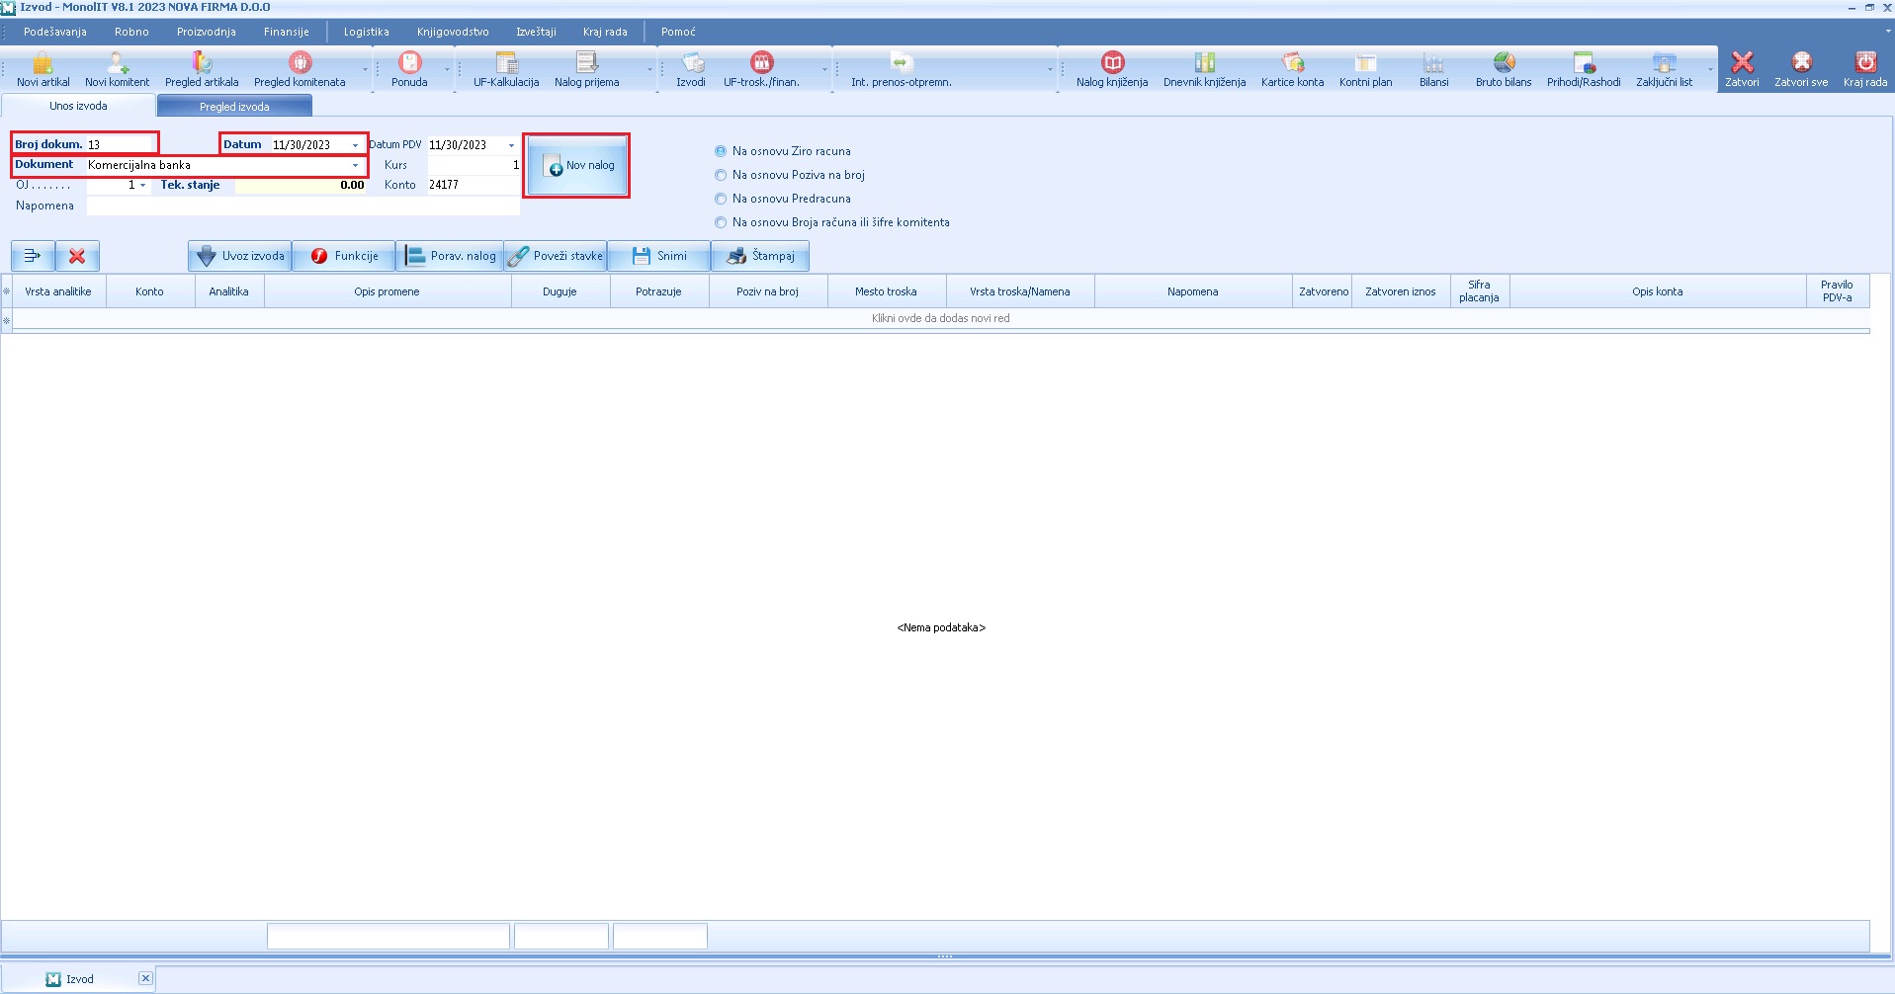Screen dimensions: 1895x994
Task: Open Pregled artikala from the toolbar
Action: pyautogui.click(x=202, y=69)
